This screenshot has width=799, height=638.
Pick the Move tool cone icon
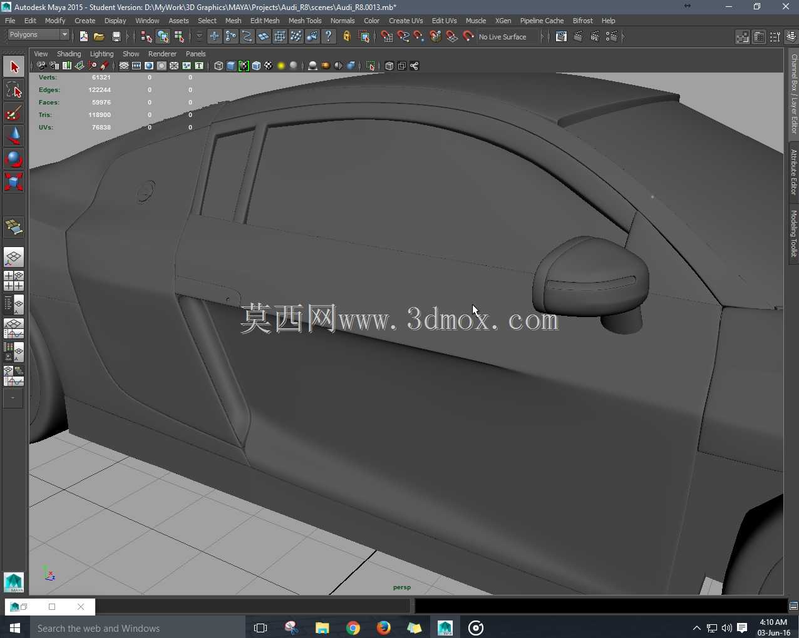14,136
